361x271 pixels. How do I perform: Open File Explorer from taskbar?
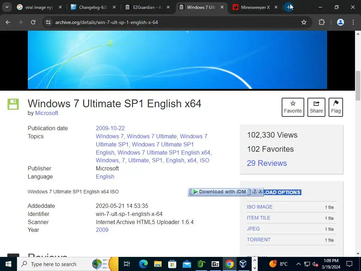158,264
